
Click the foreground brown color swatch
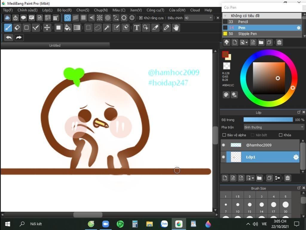coord(225,54)
